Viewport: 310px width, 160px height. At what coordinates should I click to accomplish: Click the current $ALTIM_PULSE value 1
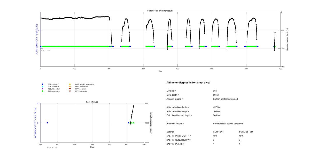point(214,144)
